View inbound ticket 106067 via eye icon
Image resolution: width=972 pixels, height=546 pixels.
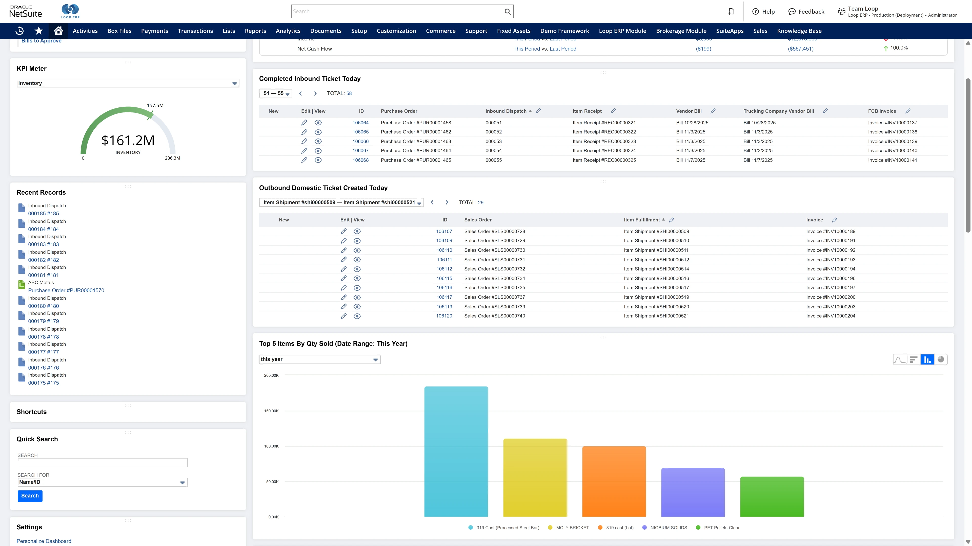[318, 151]
